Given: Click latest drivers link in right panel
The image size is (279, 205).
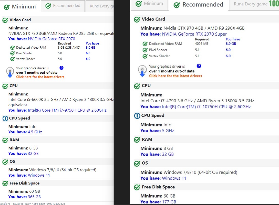Looking at the screenshot, I should coord(175,76).
